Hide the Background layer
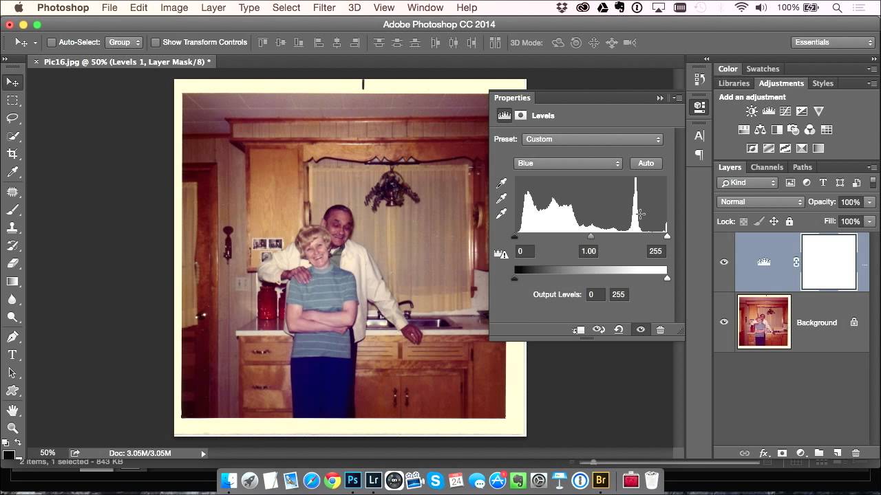This screenshot has width=881, height=495. pos(724,322)
